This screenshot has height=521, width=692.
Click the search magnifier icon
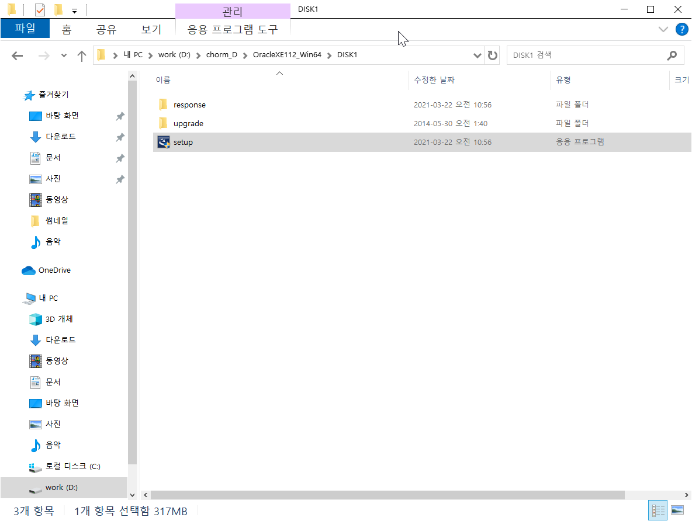click(x=672, y=55)
